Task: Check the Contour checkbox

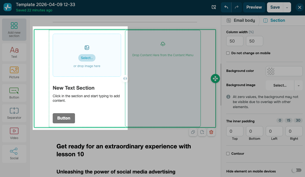Action: pyautogui.click(x=228, y=154)
